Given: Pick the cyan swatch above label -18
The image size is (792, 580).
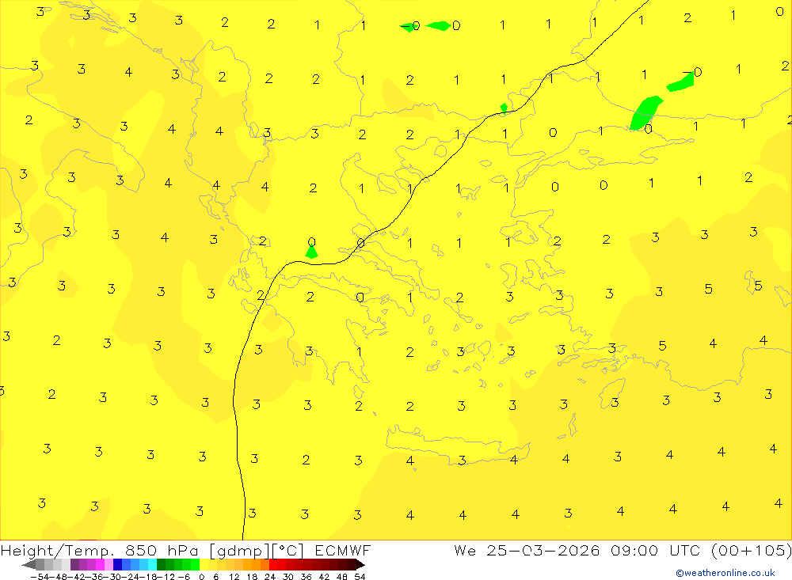Looking at the screenshot, I should (152, 564).
